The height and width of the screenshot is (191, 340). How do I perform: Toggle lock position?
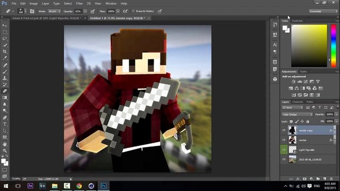click(302, 121)
